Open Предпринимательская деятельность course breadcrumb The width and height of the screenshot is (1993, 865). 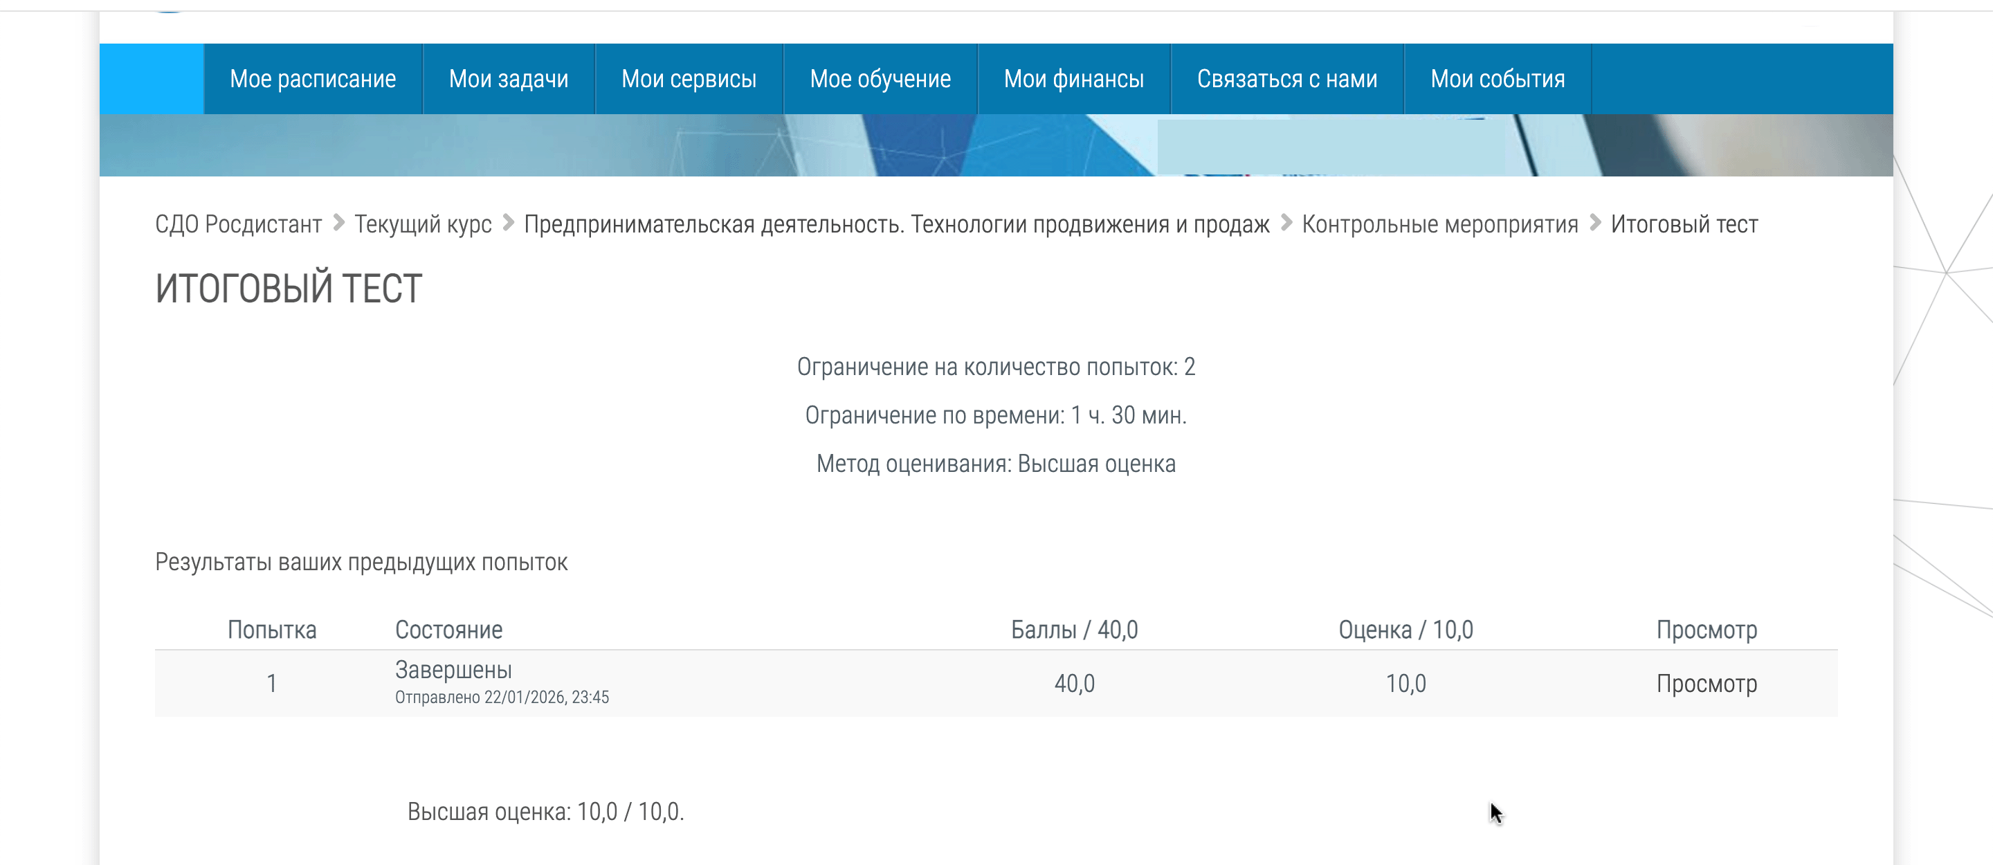click(x=896, y=224)
